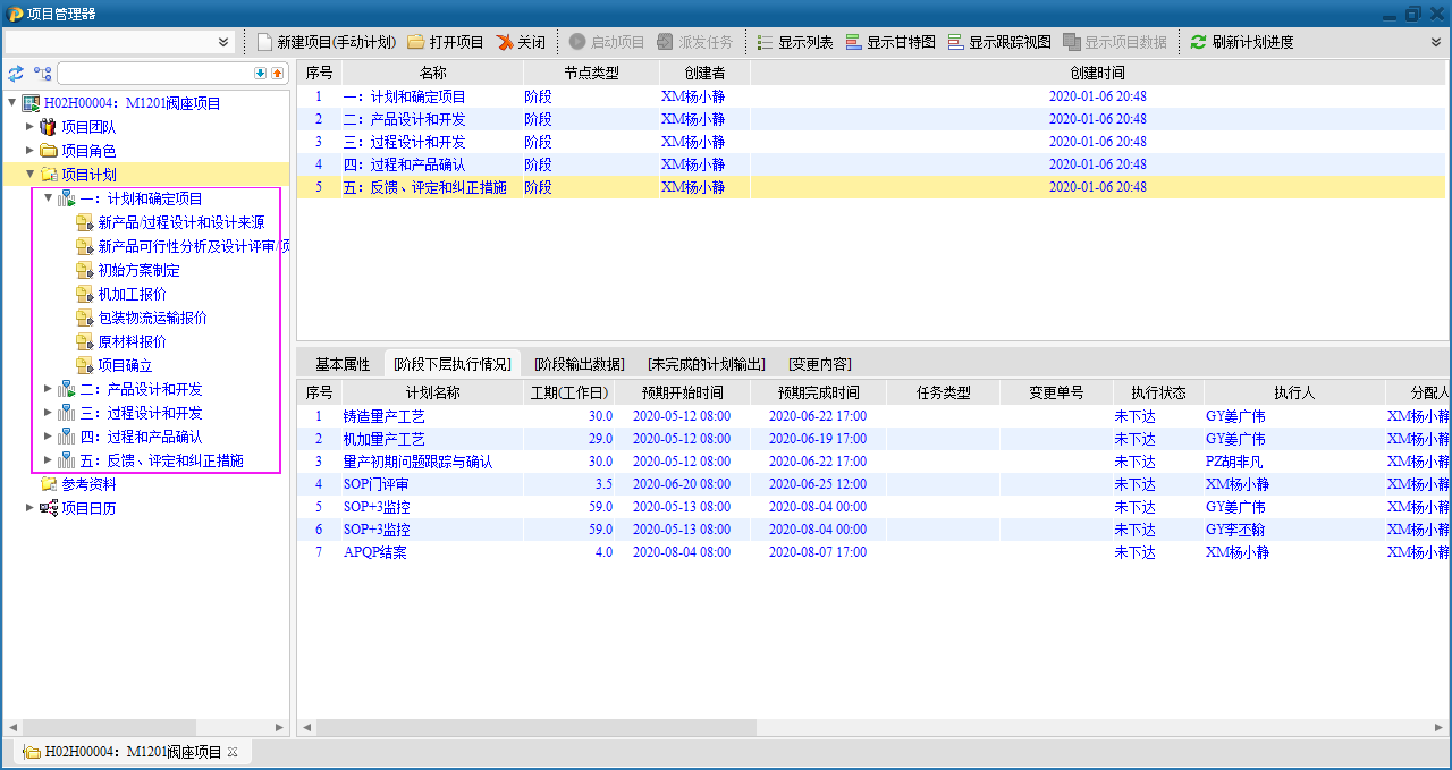Switch to the 基本属性 tab
The image size is (1452, 770).
(343, 364)
